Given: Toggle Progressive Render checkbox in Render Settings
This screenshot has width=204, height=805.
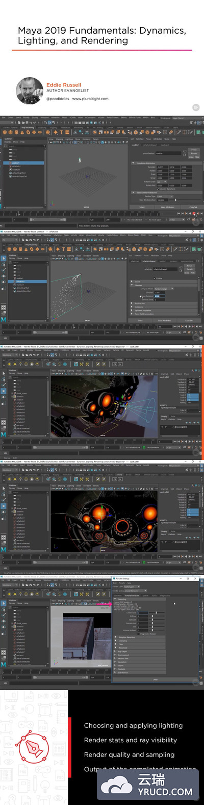Looking at the screenshot, I should click(x=138, y=634).
